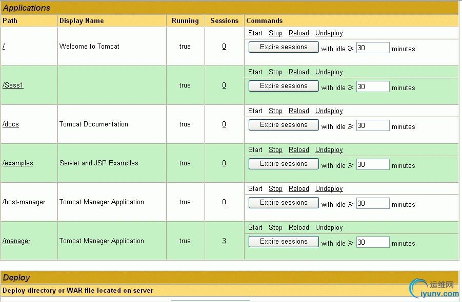This screenshot has height=302, width=462.
Task: Undeploy the Tomcat Documentation app
Action: tap(329, 111)
